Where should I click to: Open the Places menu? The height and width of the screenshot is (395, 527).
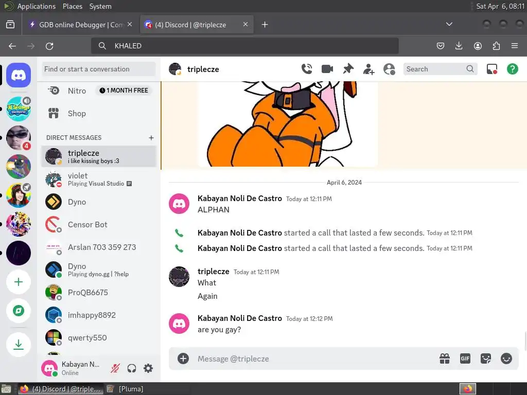73,6
